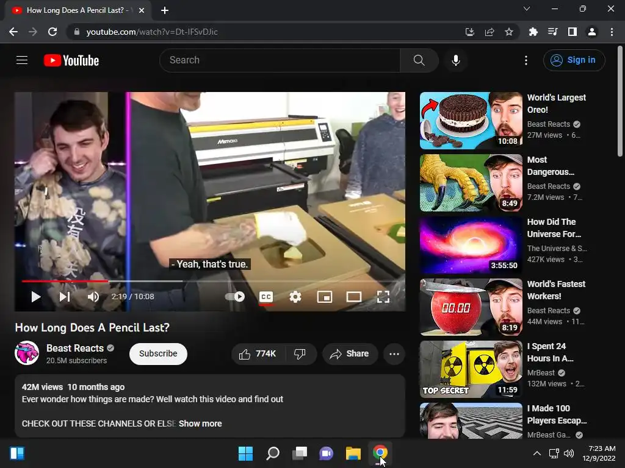Viewport: 625px width, 468px height.
Task: Reload the YouTube page
Action: click(x=52, y=32)
